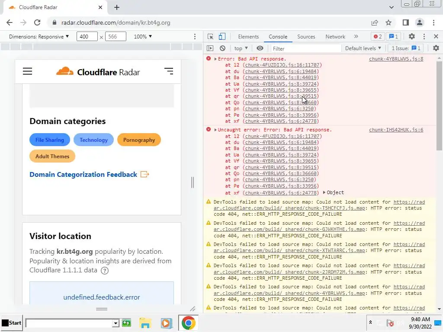Open the tab search dropdown arrow
Viewport: 443px width, 332px height.
click(x=391, y=7)
